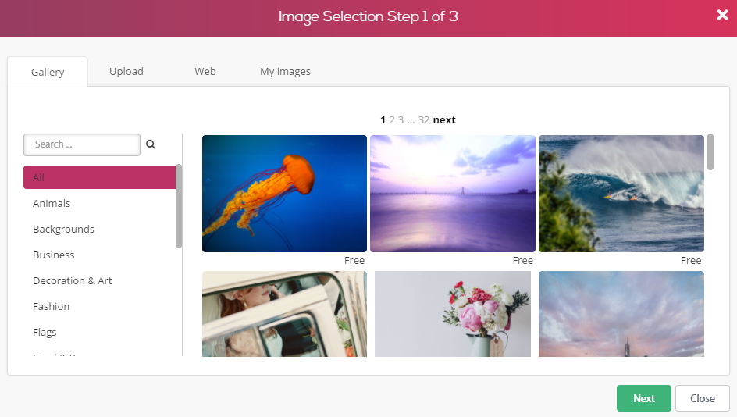This screenshot has width=737, height=417.
Task: Show the Flags category
Action: click(x=45, y=332)
